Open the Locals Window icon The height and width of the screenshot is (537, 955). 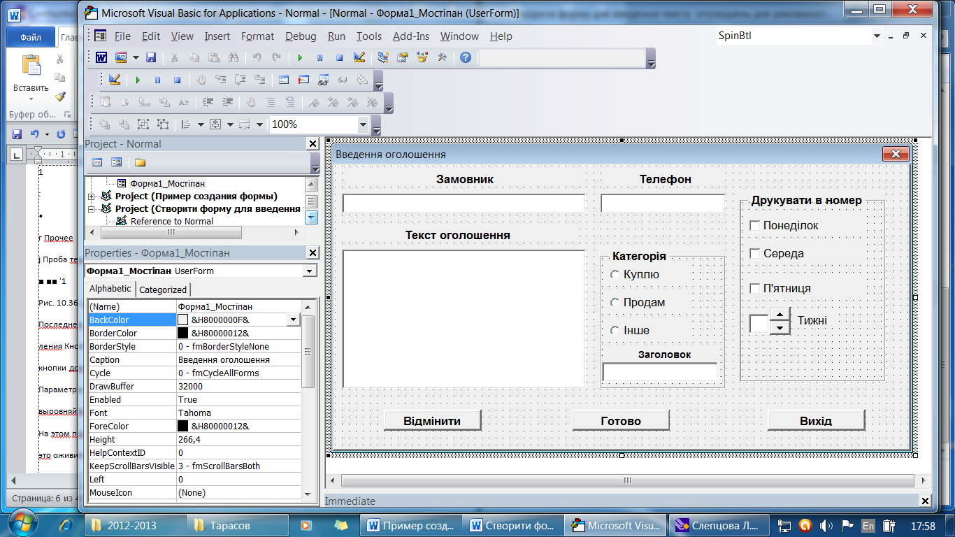tap(284, 80)
